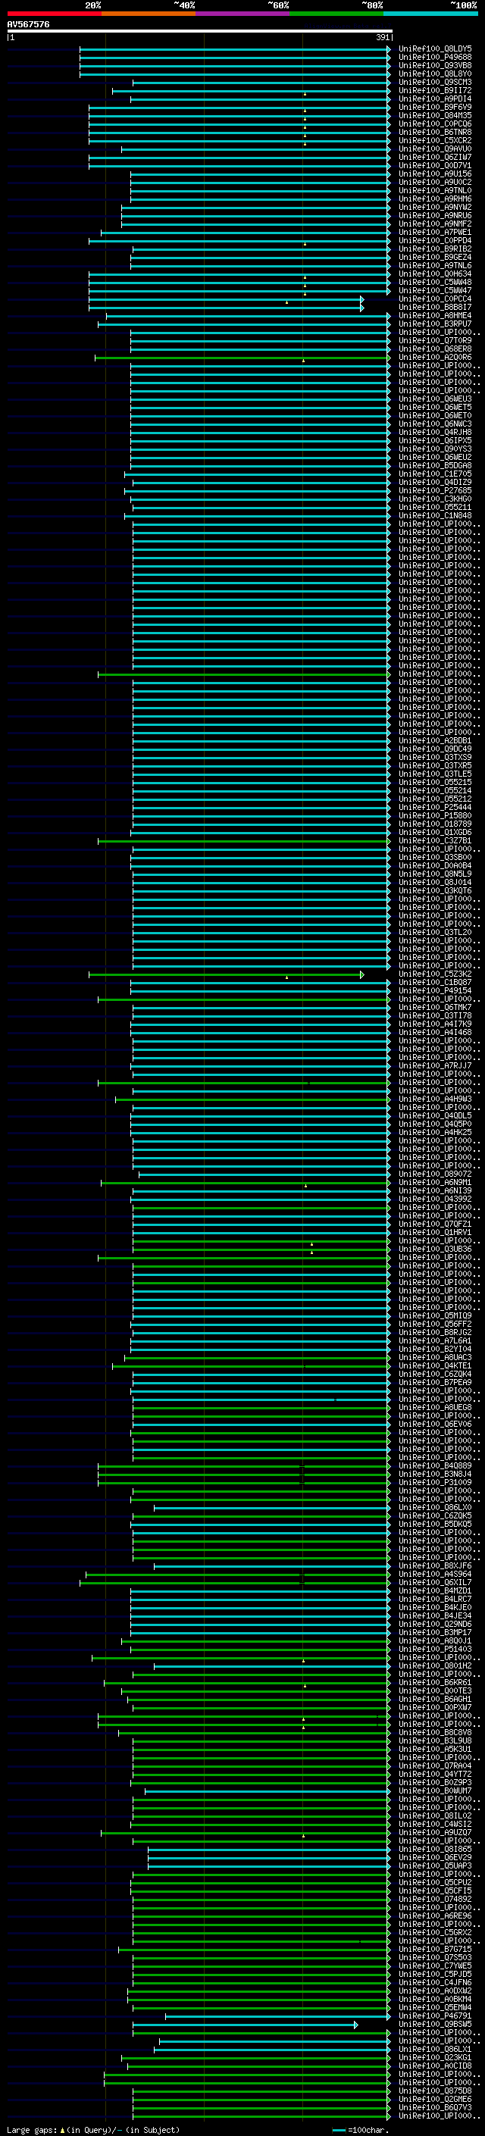Click the white query sequence bar
485x2136 pixels.
click(x=200, y=32)
